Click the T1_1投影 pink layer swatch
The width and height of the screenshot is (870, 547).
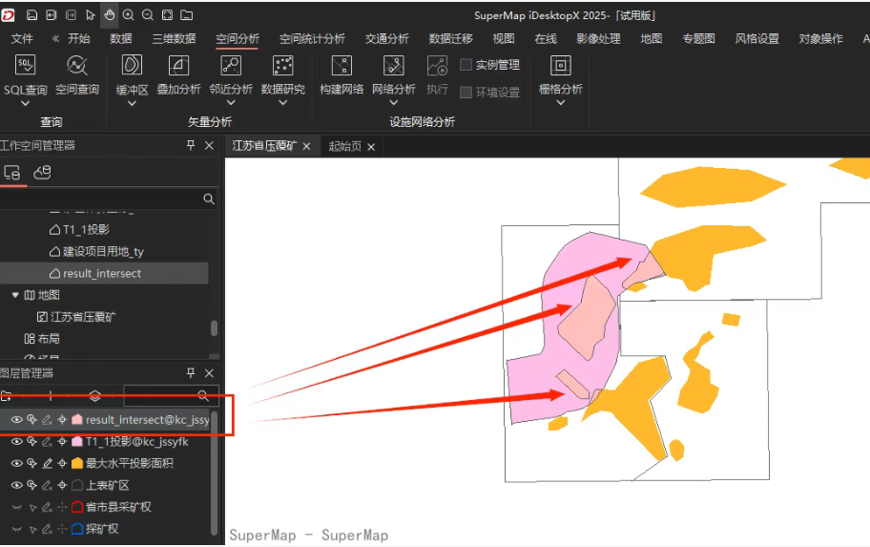[x=77, y=441]
